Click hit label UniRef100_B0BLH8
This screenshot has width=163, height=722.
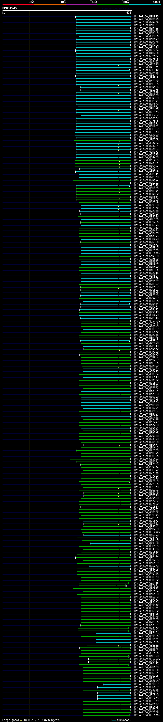146,33
